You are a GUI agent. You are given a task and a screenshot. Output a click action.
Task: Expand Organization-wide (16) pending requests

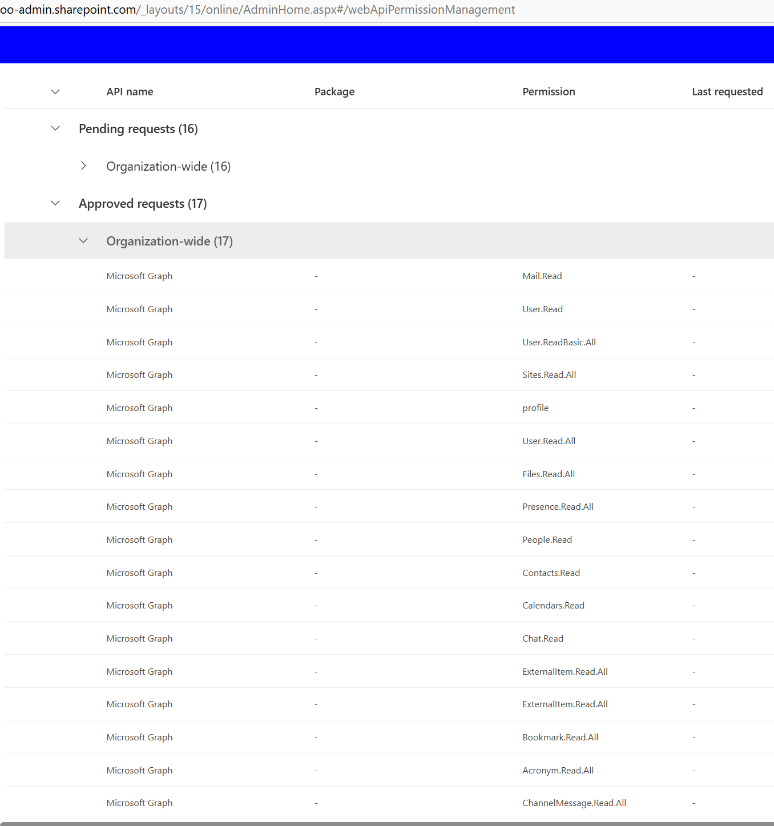(83, 166)
